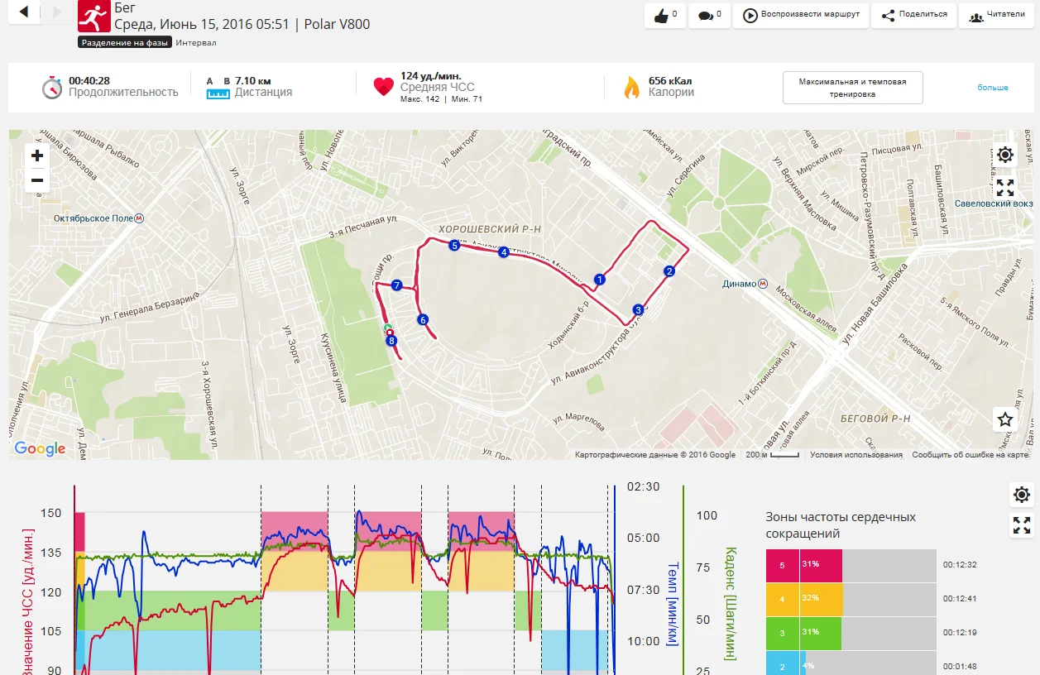Viewport: 1040px width, 675px height.
Task: Click route kilometer marker 5
Action: coord(453,246)
